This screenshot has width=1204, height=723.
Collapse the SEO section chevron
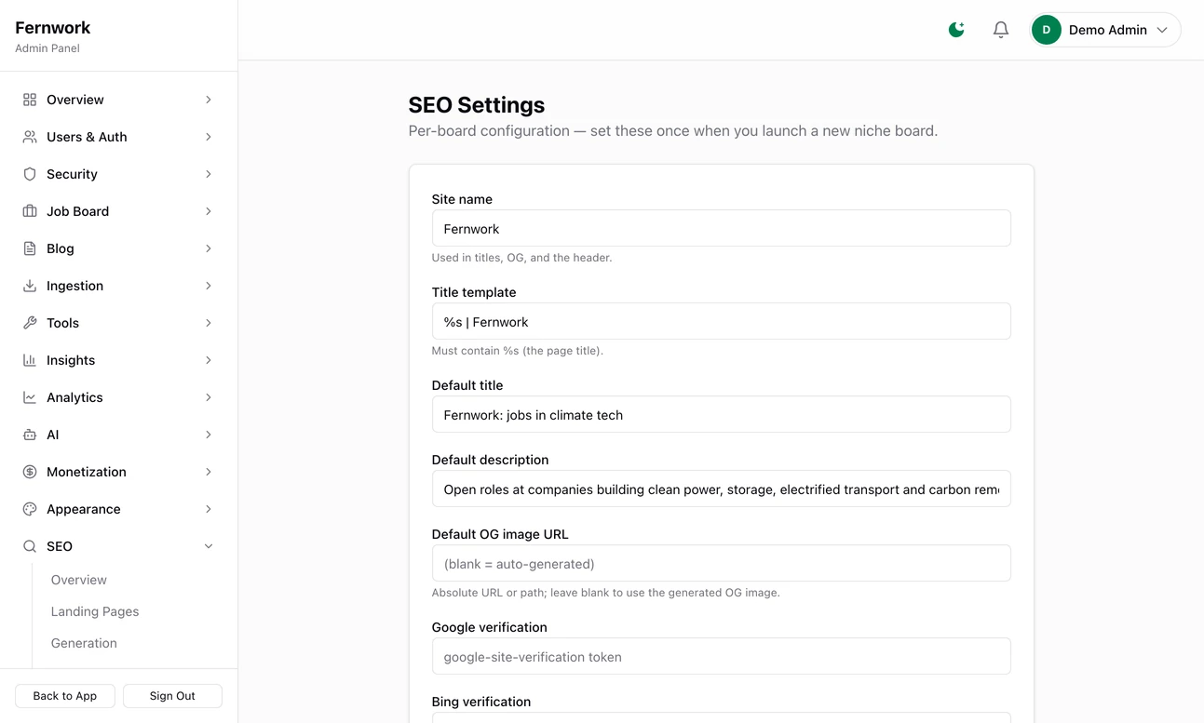(209, 546)
